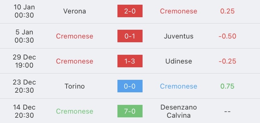Click blue Cremonese in the Torino row
This screenshot has width=260, height=123.
pos(179,86)
